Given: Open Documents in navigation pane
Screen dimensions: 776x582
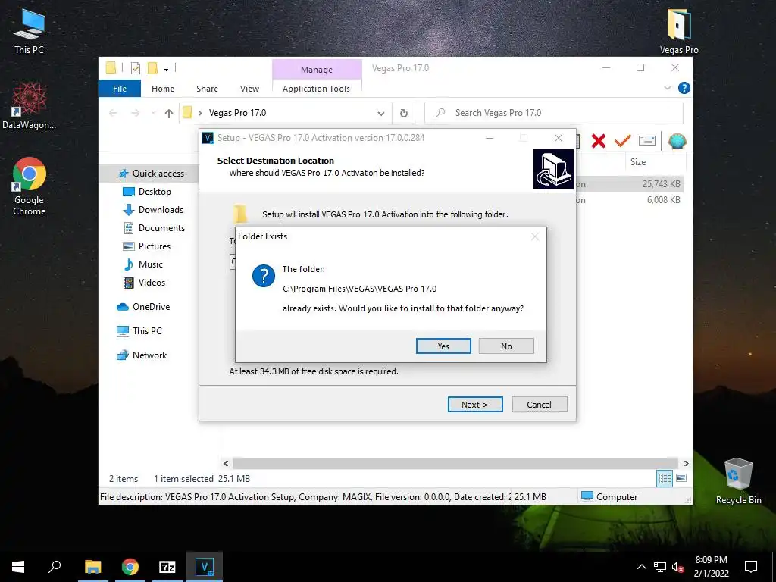Looking at the screenshot, I should tap(161, 228).
